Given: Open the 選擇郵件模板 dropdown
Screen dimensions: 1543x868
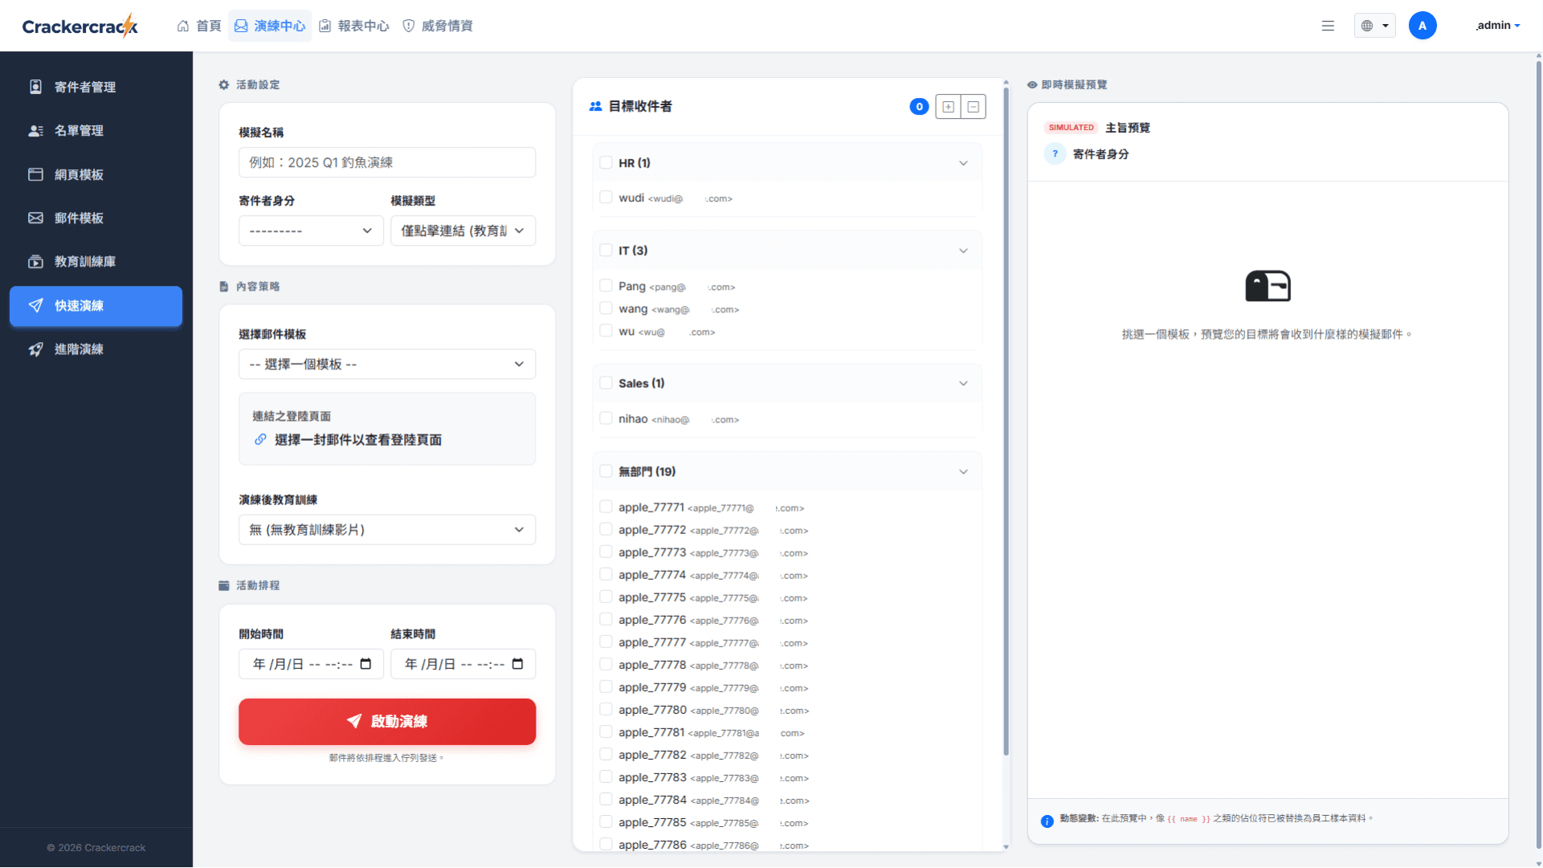Looking at the screenshot, I should coord(387,364).
